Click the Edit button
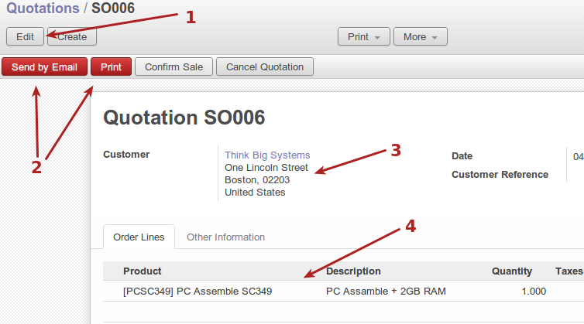This screenshot has width=584, height=324. click(x=25, y=36)
